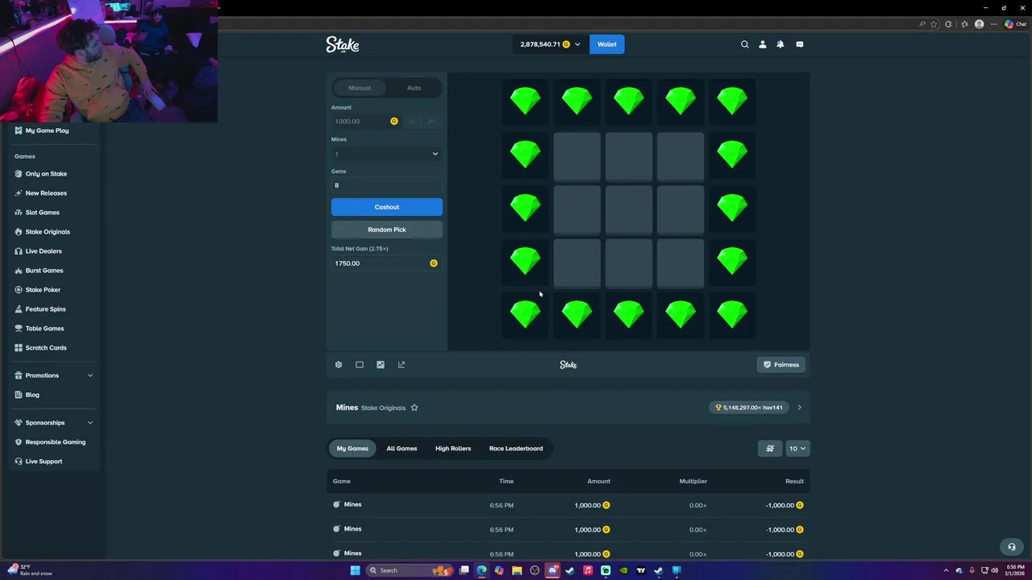1032x580 pixels.
Task: Open the browser three-dots menu
Action: coord(994,24)
